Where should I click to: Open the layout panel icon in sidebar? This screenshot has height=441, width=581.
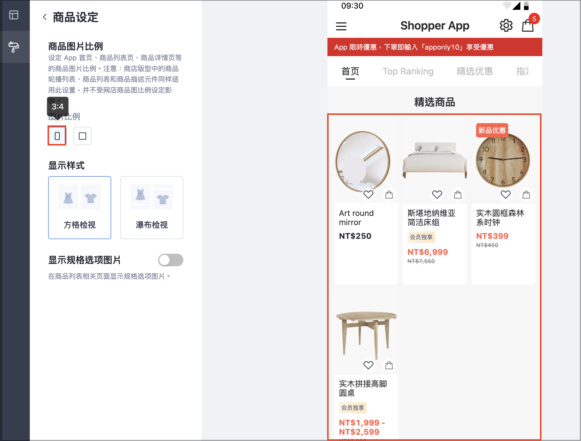pos(14,15)
